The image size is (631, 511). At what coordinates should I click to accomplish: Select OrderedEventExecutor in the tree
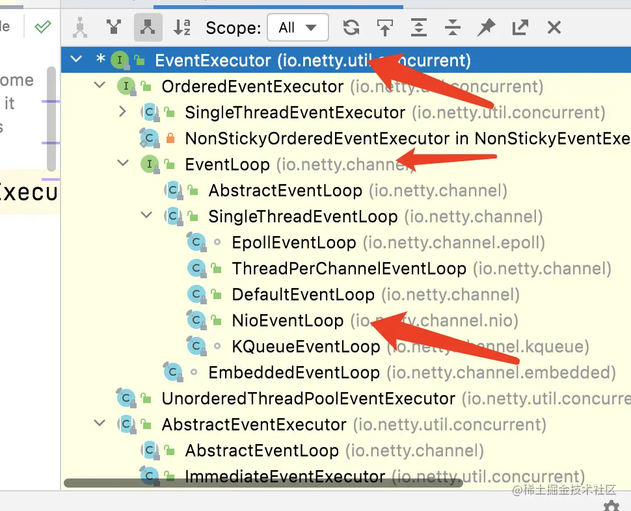click(x=346, y=86)
